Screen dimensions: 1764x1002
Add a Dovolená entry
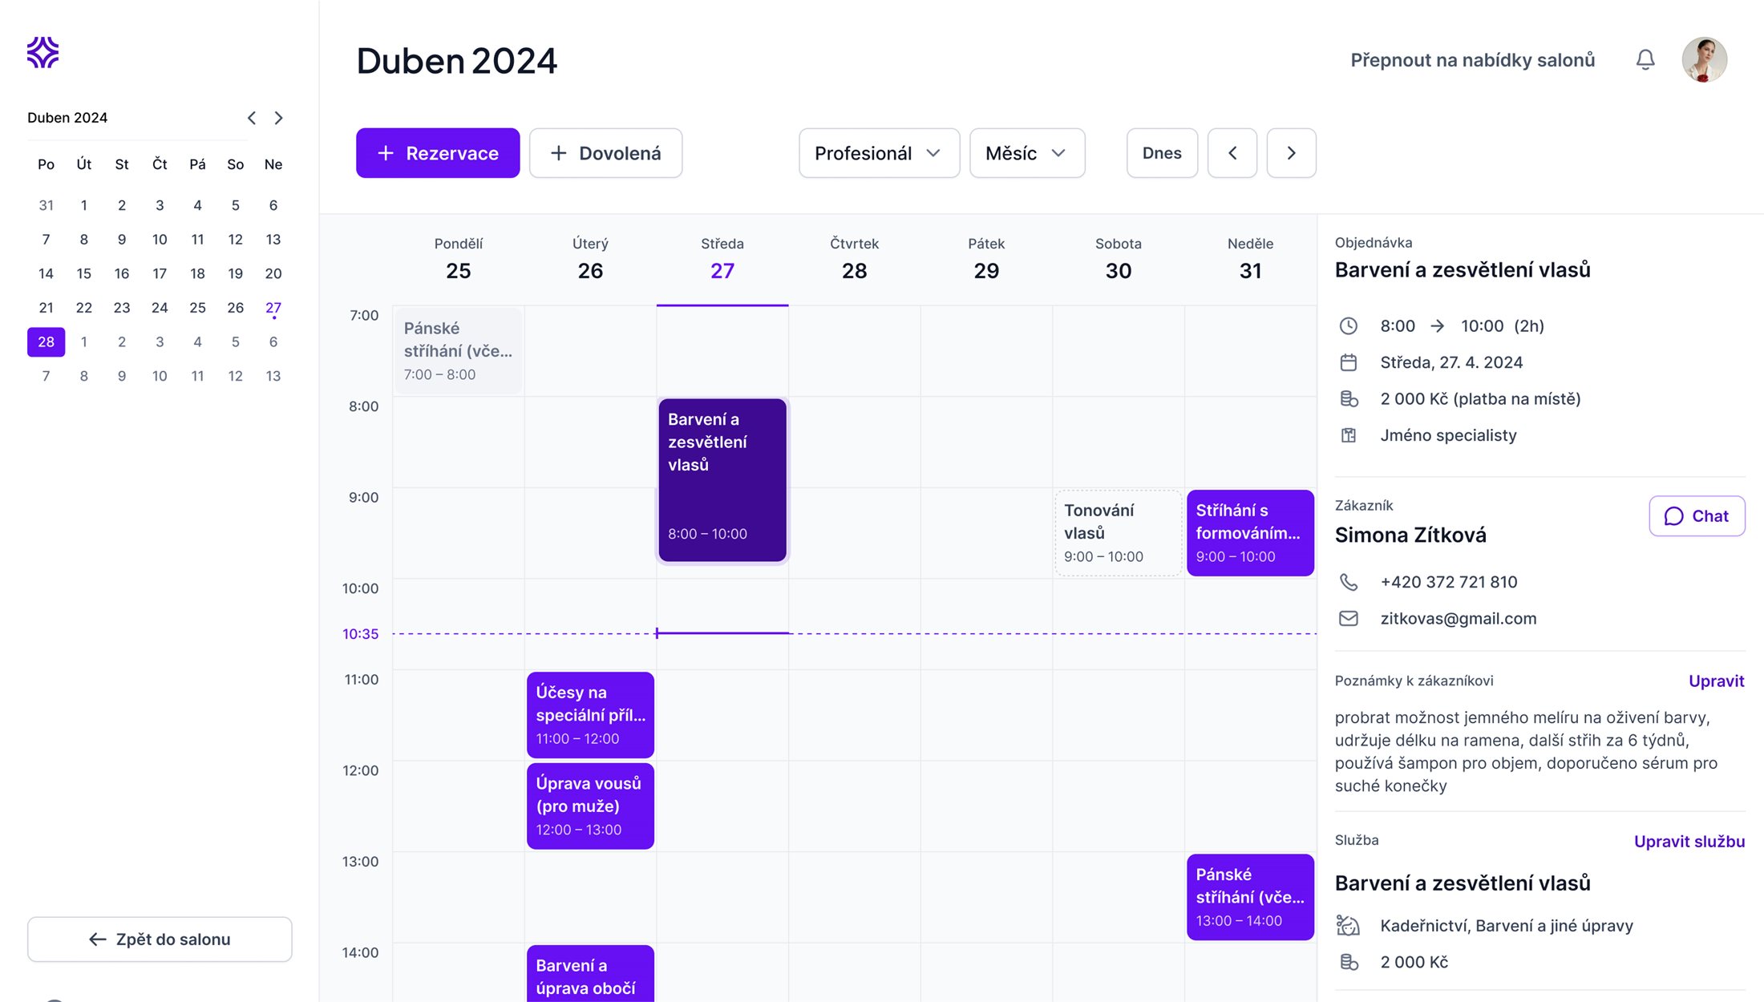coord(605,153)
